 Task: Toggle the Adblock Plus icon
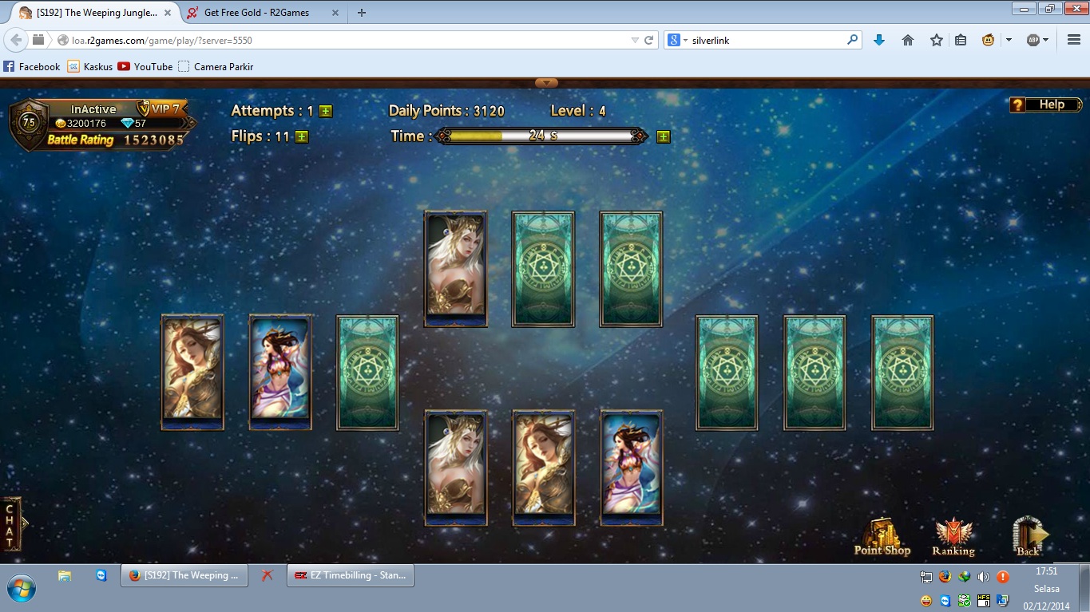[1033, 40]
